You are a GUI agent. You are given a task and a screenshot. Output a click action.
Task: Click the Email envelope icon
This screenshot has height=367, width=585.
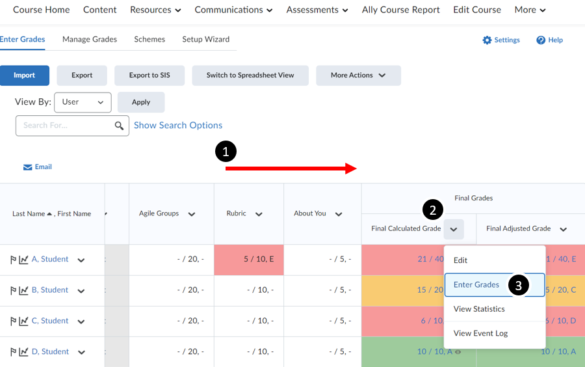(x=28, y=167)
